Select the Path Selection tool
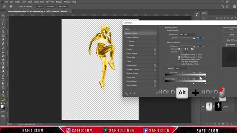 click(x=3, y=83)
